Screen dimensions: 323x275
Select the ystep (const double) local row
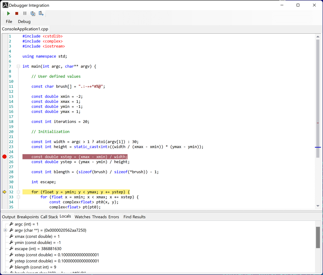click(57, 261)
